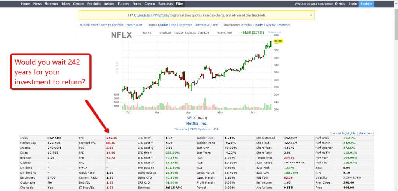Click Market Cap value 179.40B
The image size is (398, 191).
coord(53,143)
